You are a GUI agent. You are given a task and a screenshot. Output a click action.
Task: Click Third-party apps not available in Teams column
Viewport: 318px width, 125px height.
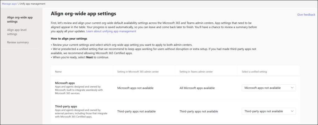(x=199, y=111)
